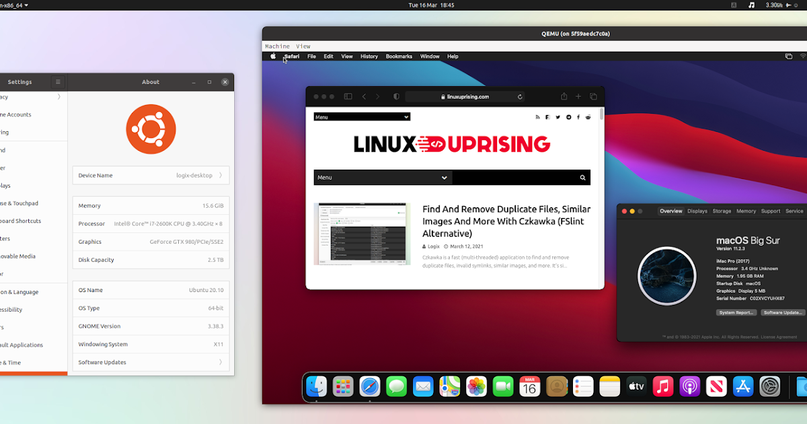Open the Apple menu
Screen dimensions: 807x424
pos(273,57)
